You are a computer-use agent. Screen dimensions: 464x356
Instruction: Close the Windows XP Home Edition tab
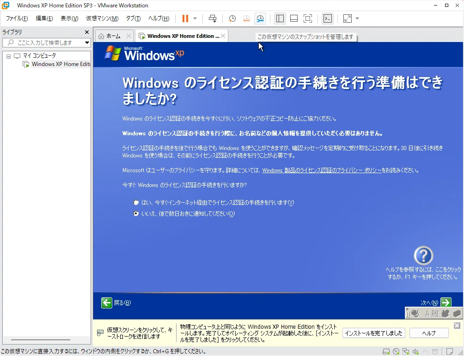223,36
